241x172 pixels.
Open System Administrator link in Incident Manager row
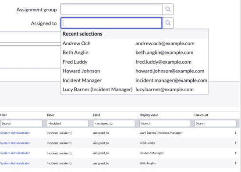tap(15, 153)
